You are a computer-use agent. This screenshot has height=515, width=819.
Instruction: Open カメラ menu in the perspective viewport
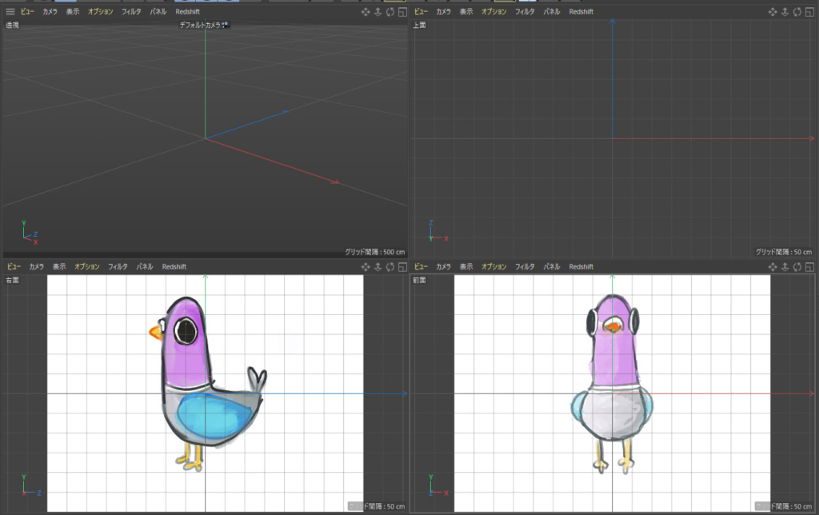(x=50, y=12)
